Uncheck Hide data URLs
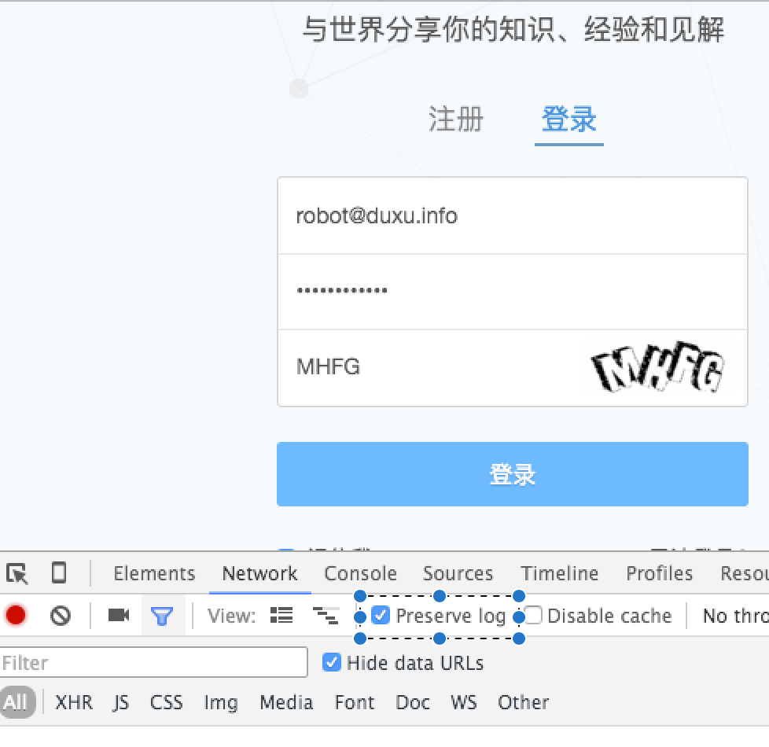This screenshot has height=747, width=769. tap(331, 663)
